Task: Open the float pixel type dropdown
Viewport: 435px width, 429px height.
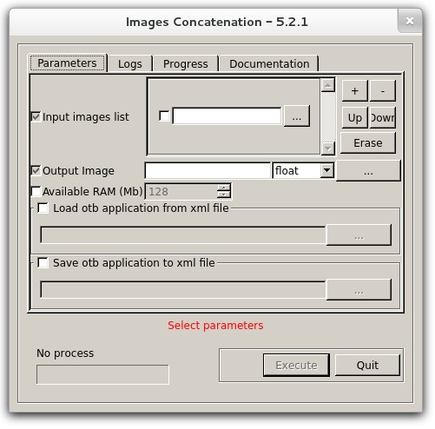Action: (327, 170)
